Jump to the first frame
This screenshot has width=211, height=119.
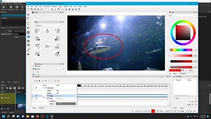[46, 81]
